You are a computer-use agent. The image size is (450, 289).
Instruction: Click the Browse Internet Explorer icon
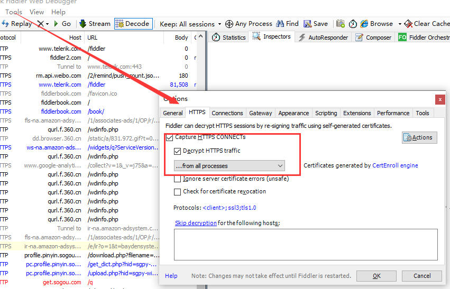coord(364,24)
